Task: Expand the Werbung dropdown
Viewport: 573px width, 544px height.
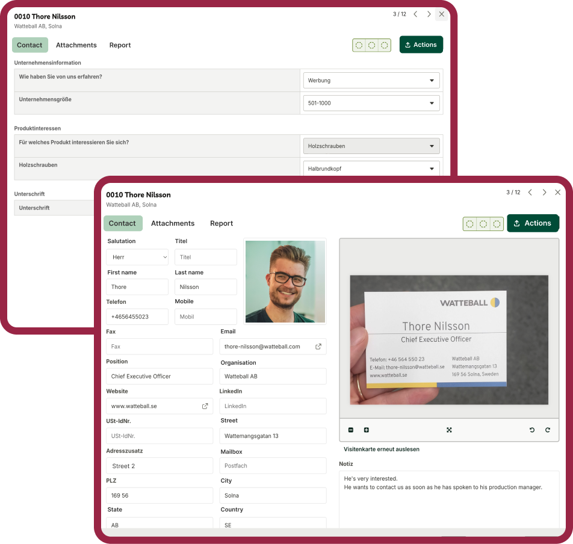Action: point(371,80)
